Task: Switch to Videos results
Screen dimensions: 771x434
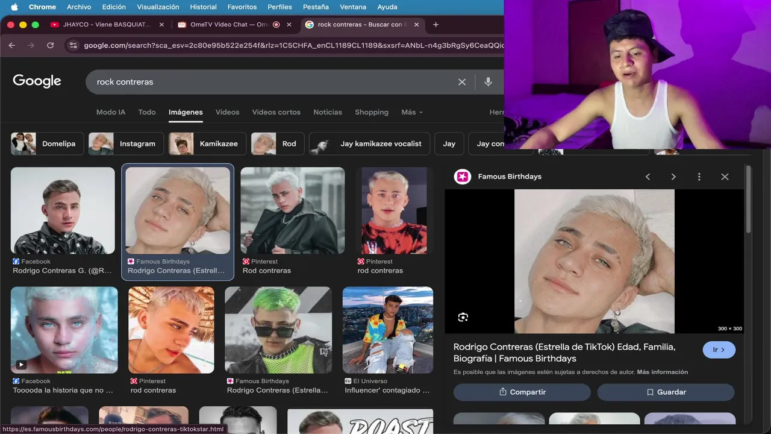Action: (x=227, y=112)
